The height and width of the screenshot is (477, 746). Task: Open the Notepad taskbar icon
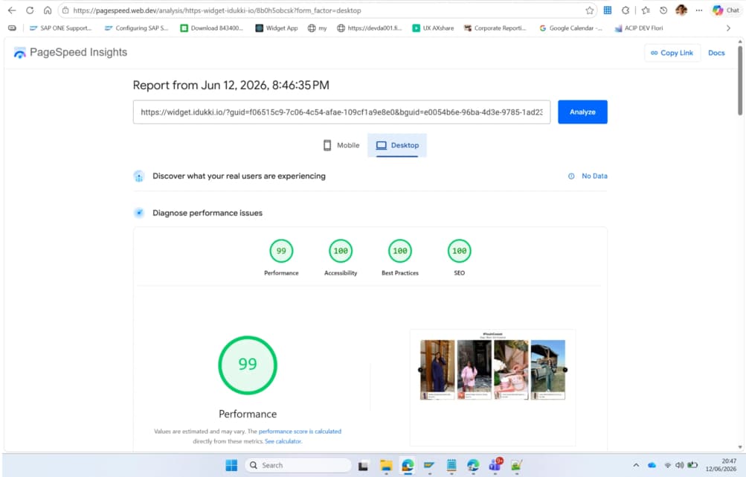click(x=451, y=465)
